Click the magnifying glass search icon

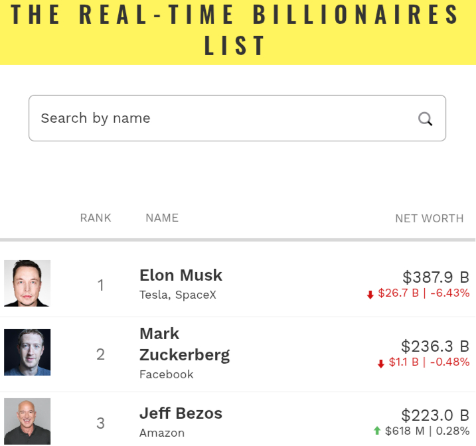[x=425, y=119]
